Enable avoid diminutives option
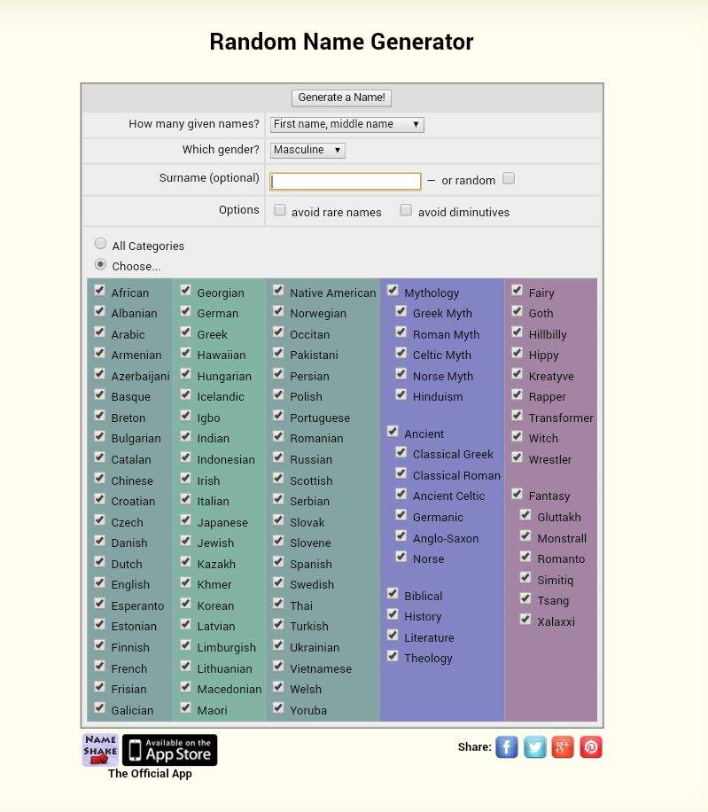 click(x=406, y=210)
